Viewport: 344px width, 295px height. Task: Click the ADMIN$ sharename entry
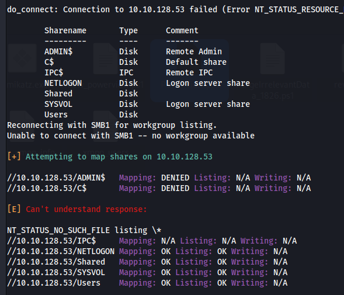pyautogui.click(x=58, y=51)
